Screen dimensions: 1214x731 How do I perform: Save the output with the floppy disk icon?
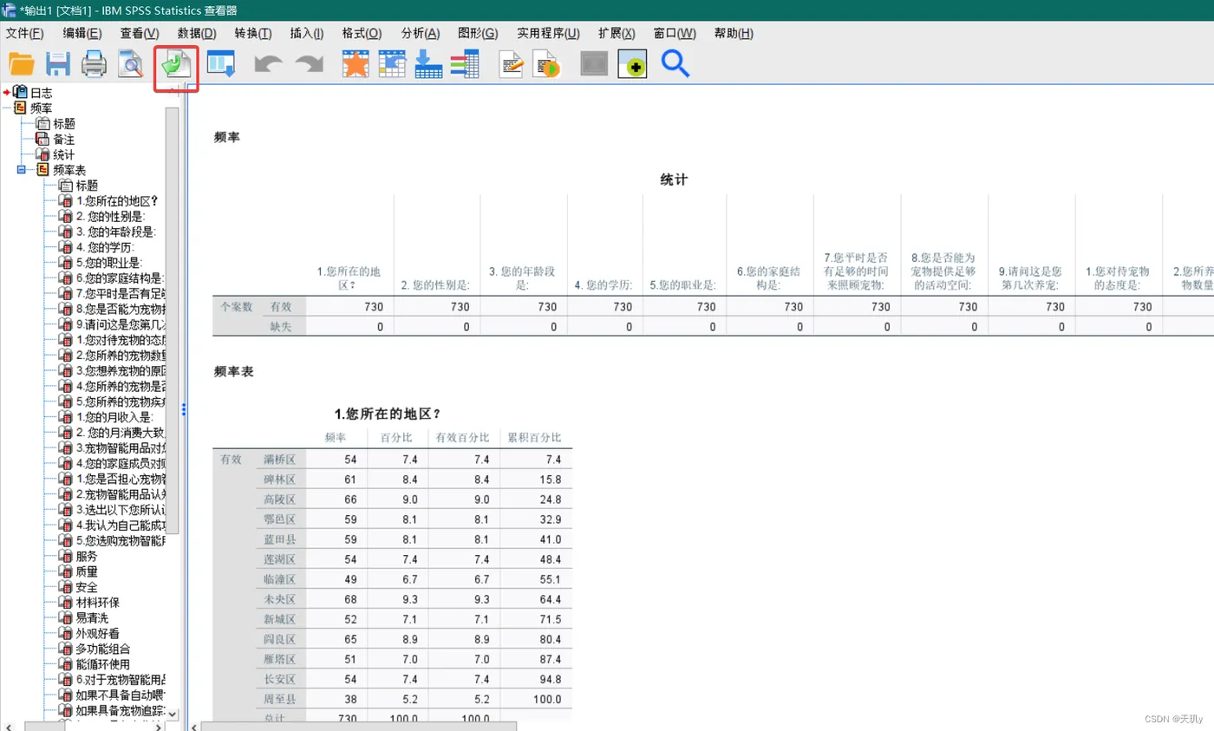coord(58,64)
